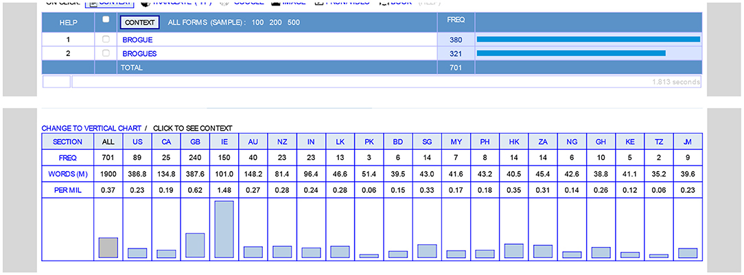Click the chart bar under SG
The width and height of the screenshot is (744, 275).
427,251
